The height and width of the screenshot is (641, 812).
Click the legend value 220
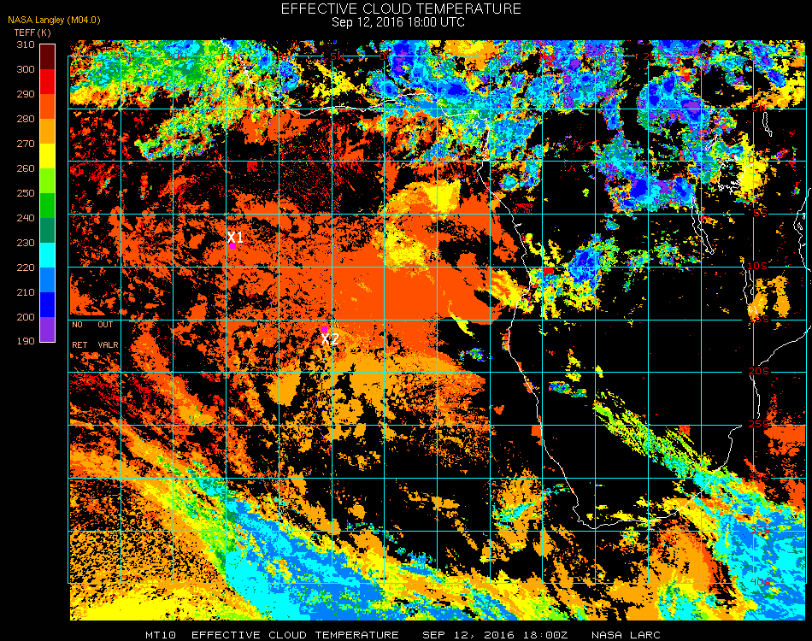pyautogui.click(x=26, y=268)
